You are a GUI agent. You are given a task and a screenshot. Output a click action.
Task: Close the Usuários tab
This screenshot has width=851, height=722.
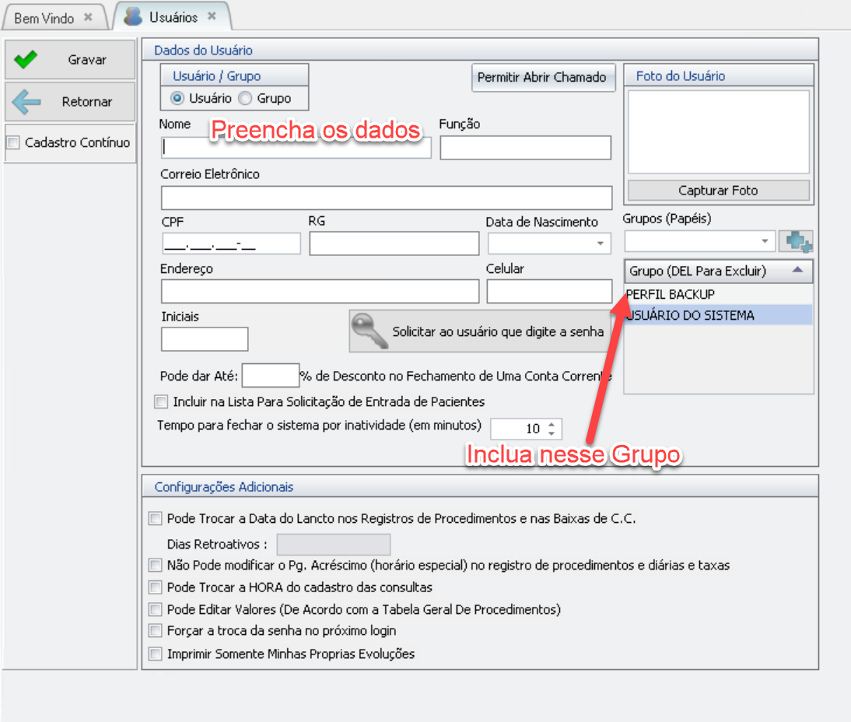click(212, 16)
